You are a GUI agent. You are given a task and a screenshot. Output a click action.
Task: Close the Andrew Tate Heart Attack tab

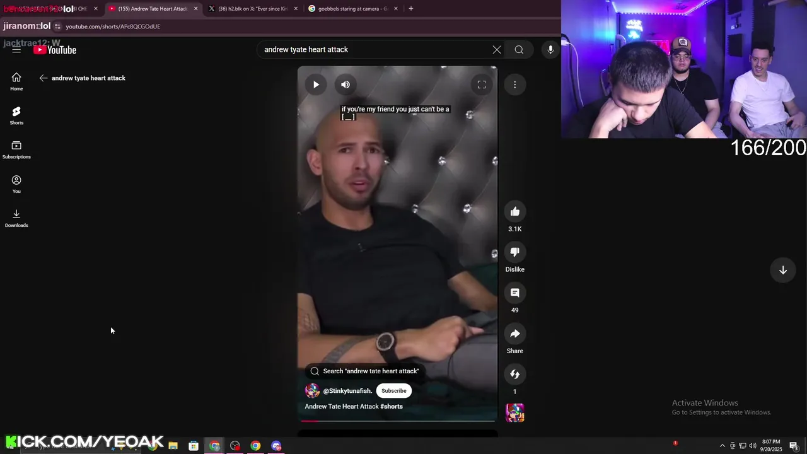coord(196,9)
